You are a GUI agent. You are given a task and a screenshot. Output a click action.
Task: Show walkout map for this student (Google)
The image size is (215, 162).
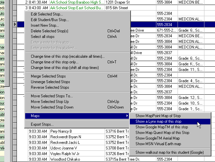(170, 152)
